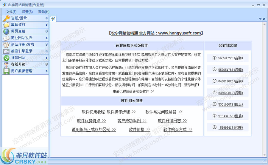Select the 黄页注册 sidebar section
The image size is (268, 165).
coord(26,31)
